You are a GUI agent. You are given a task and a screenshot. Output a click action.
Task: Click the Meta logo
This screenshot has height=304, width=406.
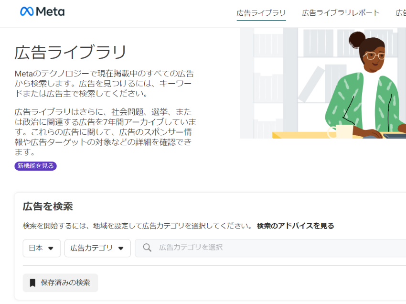[43, 11]
